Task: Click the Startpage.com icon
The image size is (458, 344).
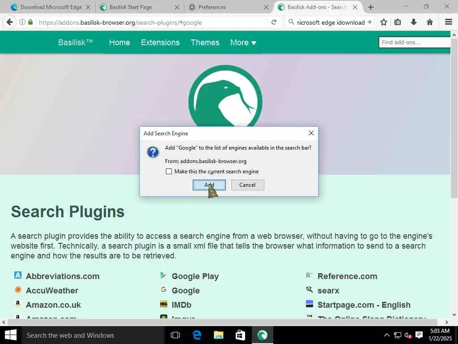Action: (310, 304)
